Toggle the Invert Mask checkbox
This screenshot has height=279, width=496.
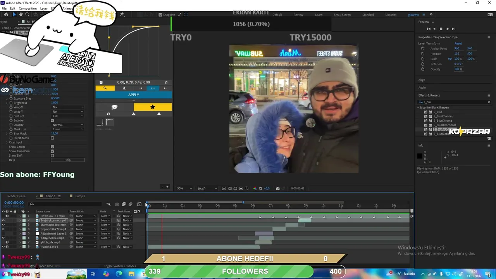click(x=52, y=138)
